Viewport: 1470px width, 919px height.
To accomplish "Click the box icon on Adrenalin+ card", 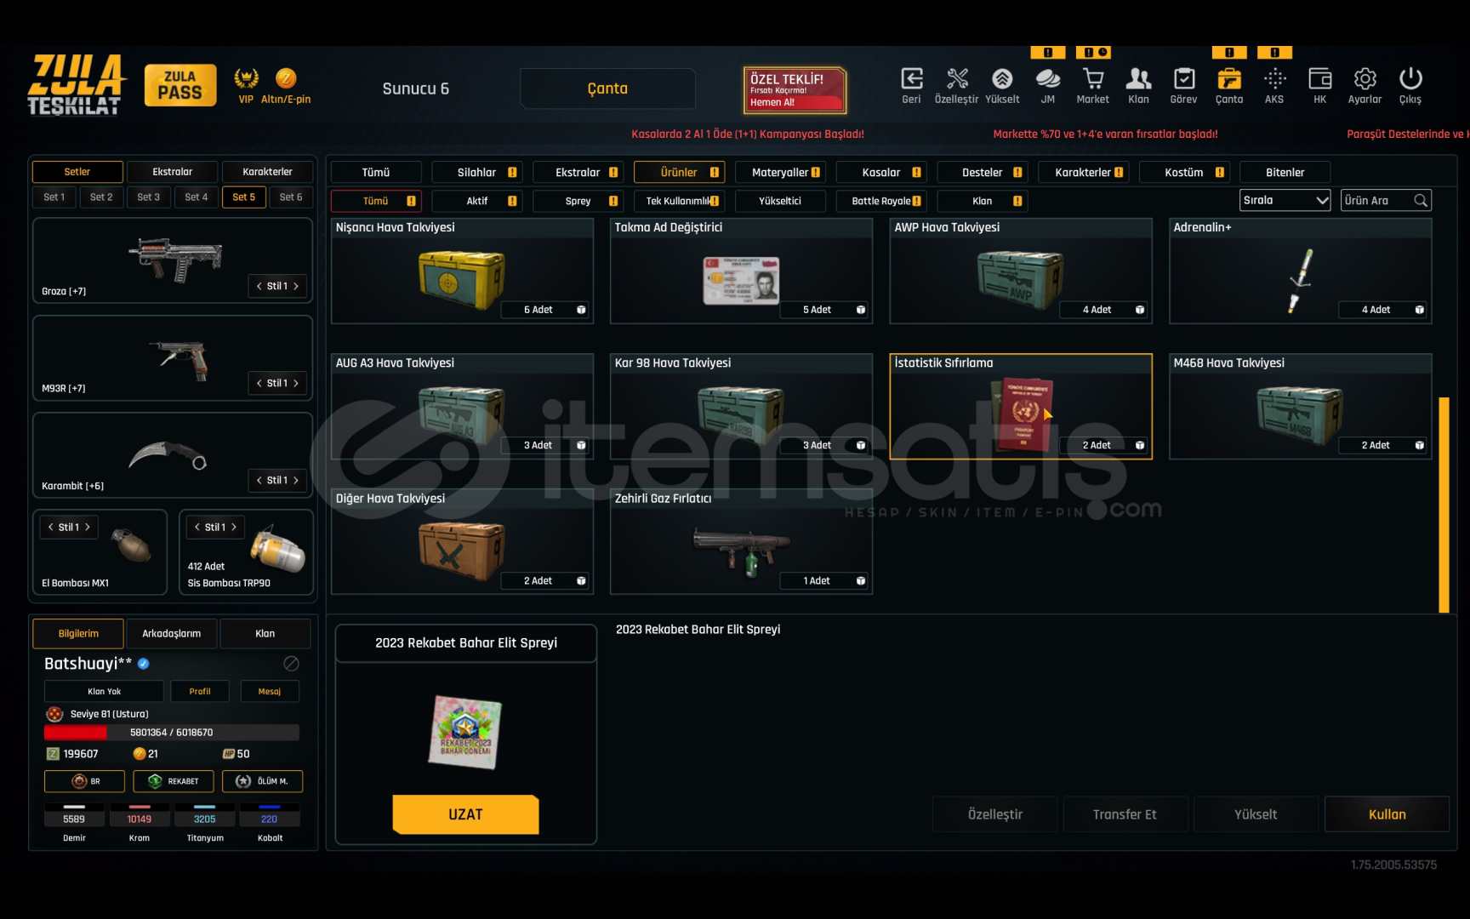I will coord(1419,310).
